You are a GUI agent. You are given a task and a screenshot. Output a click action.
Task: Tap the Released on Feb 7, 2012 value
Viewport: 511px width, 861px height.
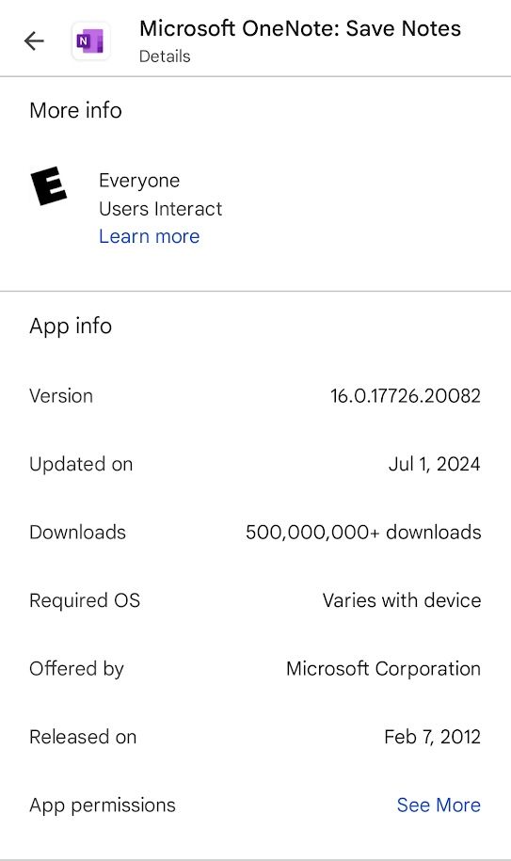pyautogui.click(x=433, y=737)
